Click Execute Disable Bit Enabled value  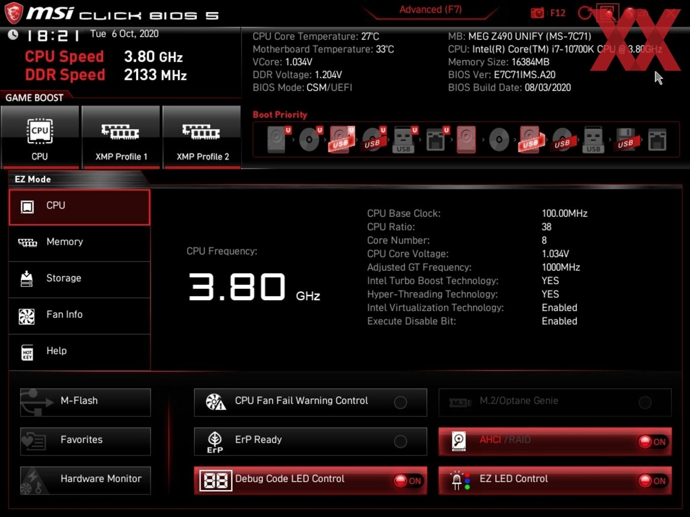click(559, 321)
